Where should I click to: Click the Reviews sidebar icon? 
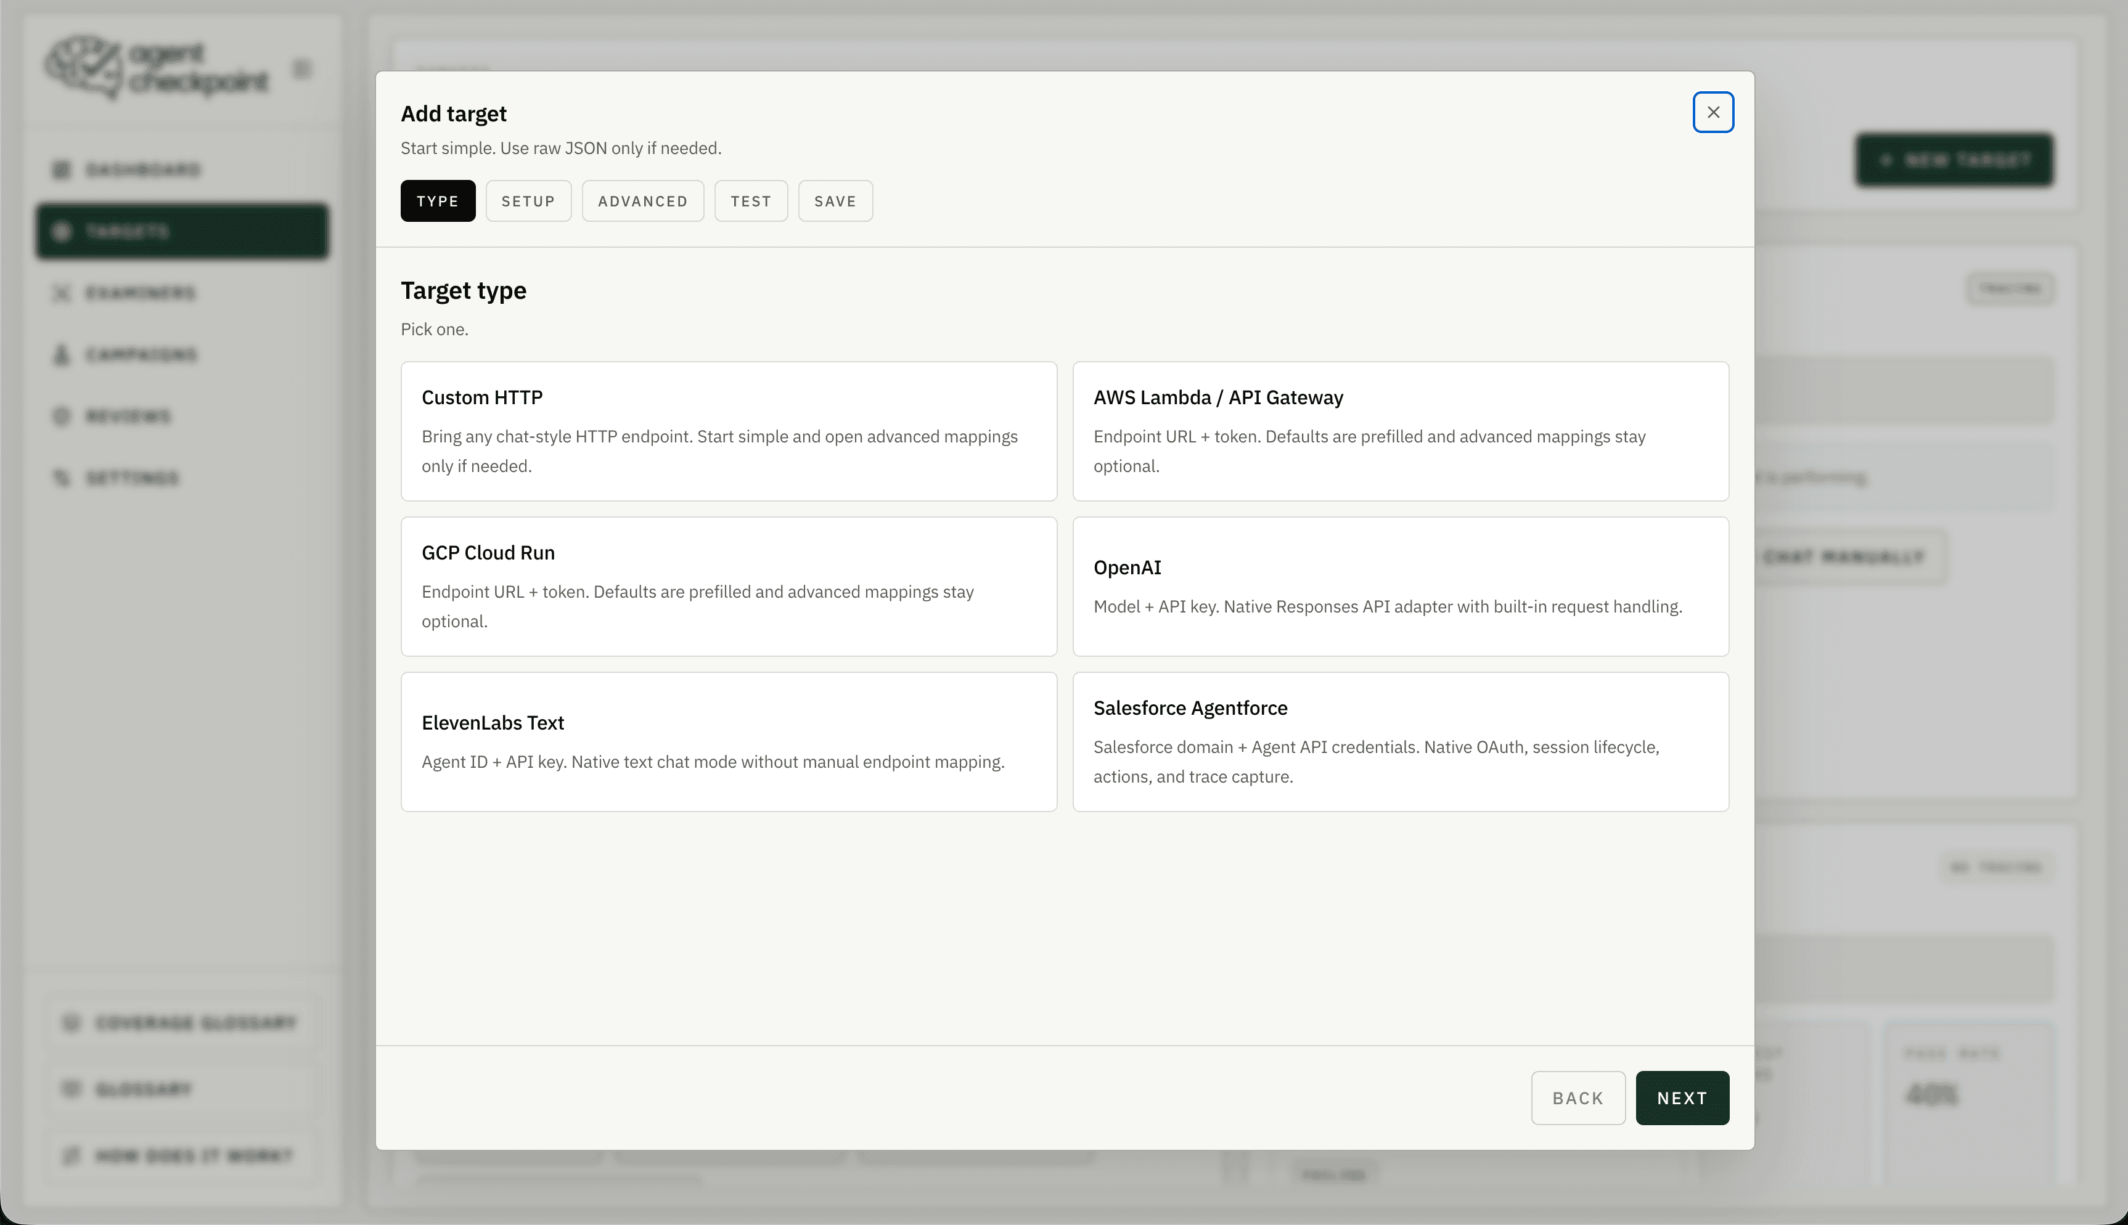(x=62, y=417)
